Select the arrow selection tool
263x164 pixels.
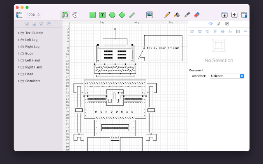[x=65, y=15]
